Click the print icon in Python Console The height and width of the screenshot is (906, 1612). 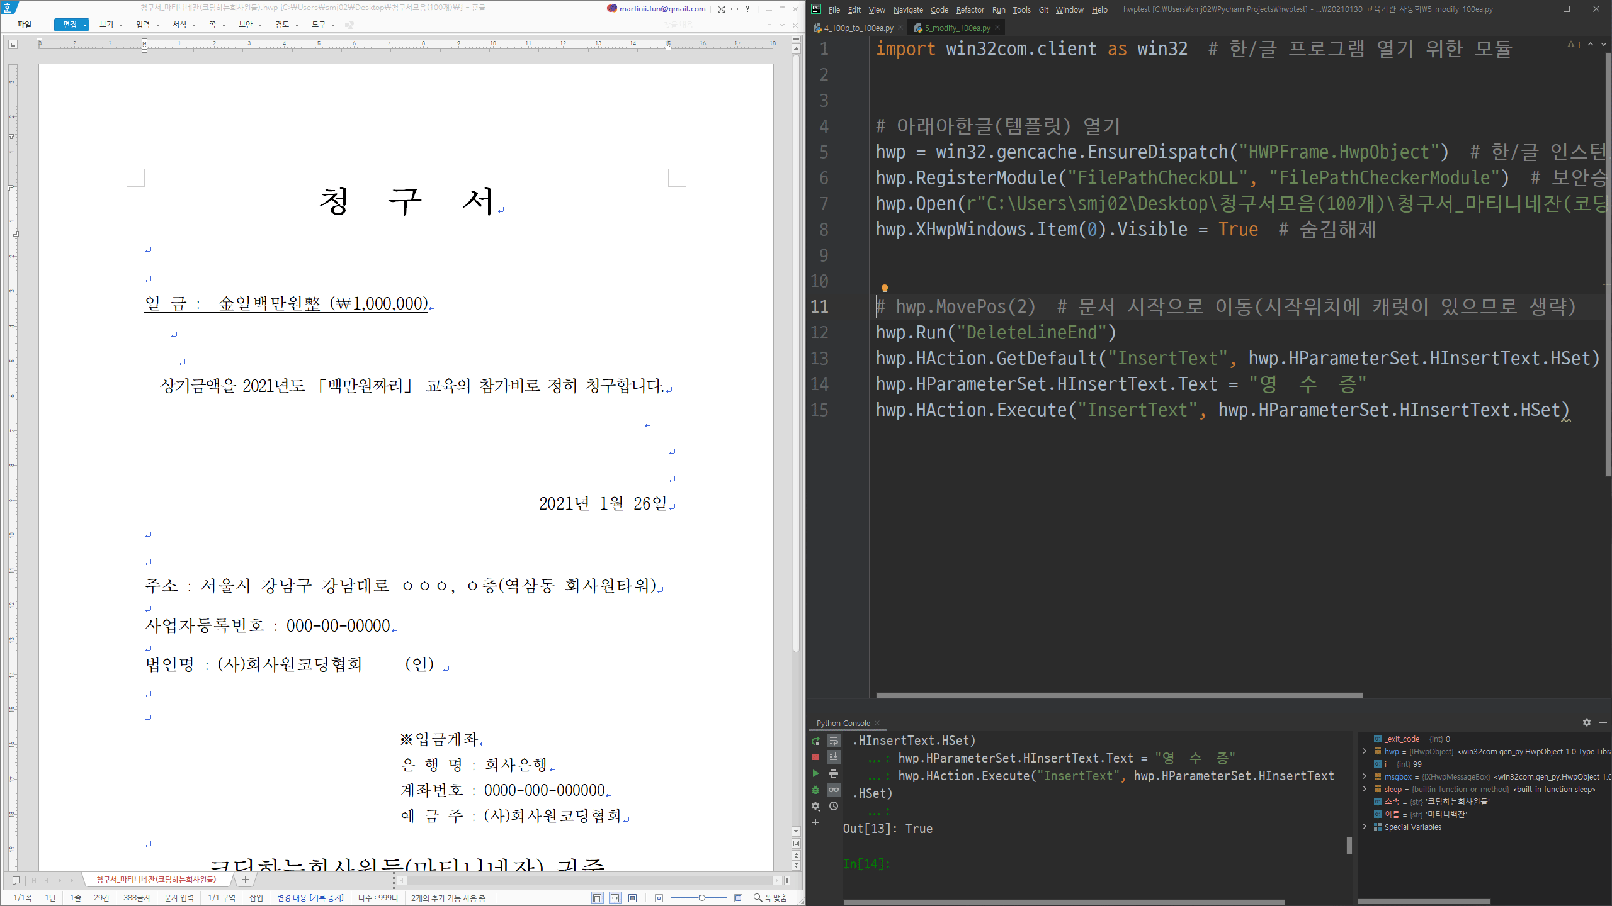coord(834,773)
